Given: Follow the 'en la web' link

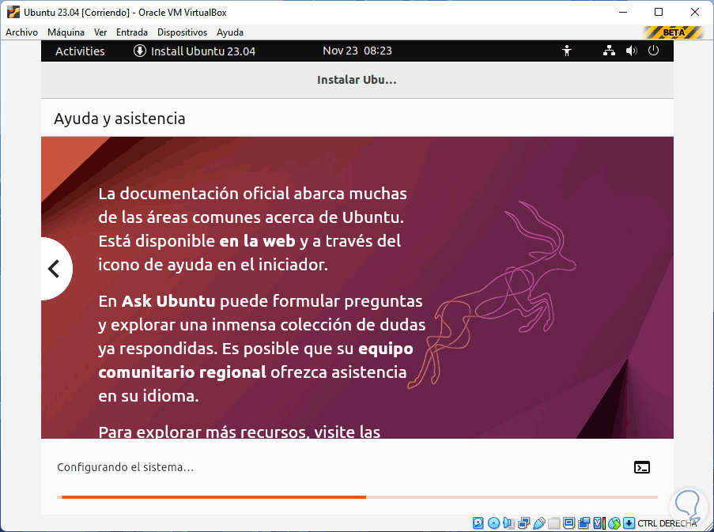Looking at the screenshot, I should coord(257,241).
